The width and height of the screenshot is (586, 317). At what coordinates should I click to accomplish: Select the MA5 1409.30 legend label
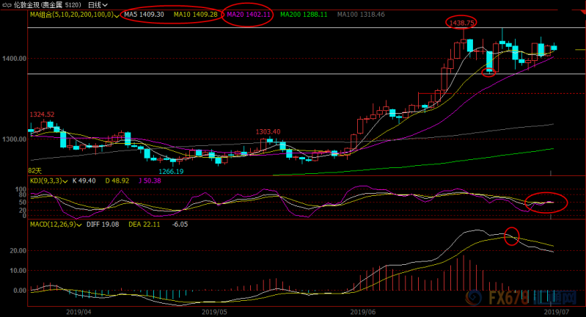coord(144,15)
